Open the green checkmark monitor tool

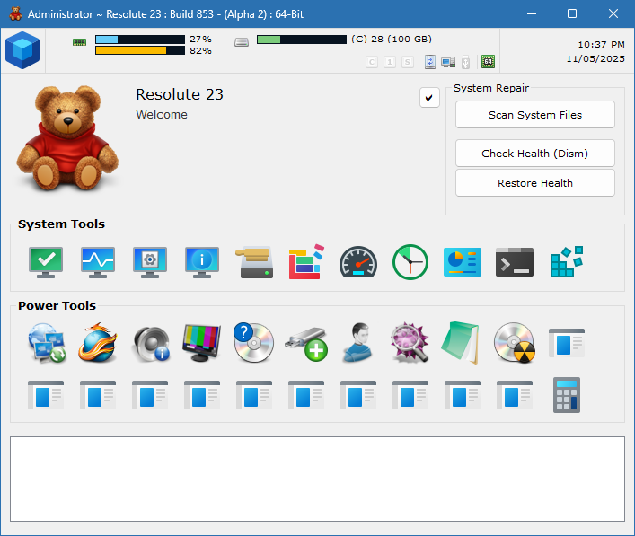46,262
